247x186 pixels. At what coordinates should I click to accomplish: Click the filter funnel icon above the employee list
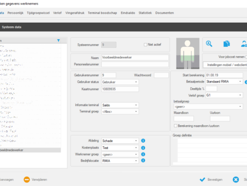tap(58, 41)
